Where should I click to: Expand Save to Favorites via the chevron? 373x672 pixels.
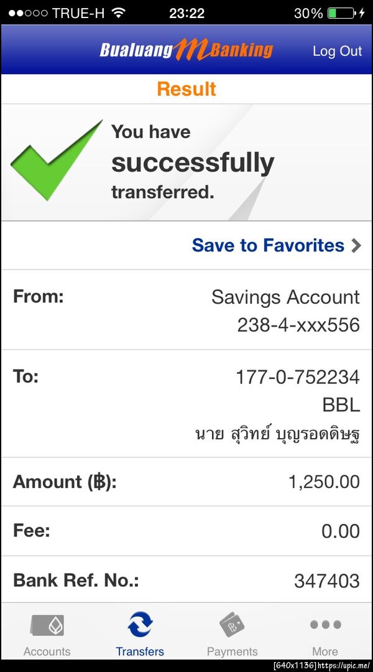tap(356, 245)
